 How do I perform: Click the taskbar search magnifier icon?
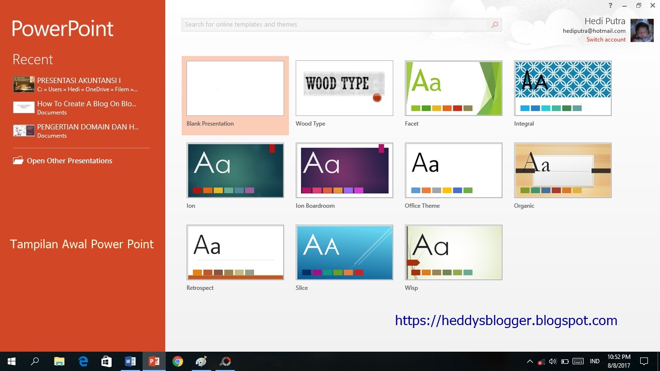tap(35, 361)
